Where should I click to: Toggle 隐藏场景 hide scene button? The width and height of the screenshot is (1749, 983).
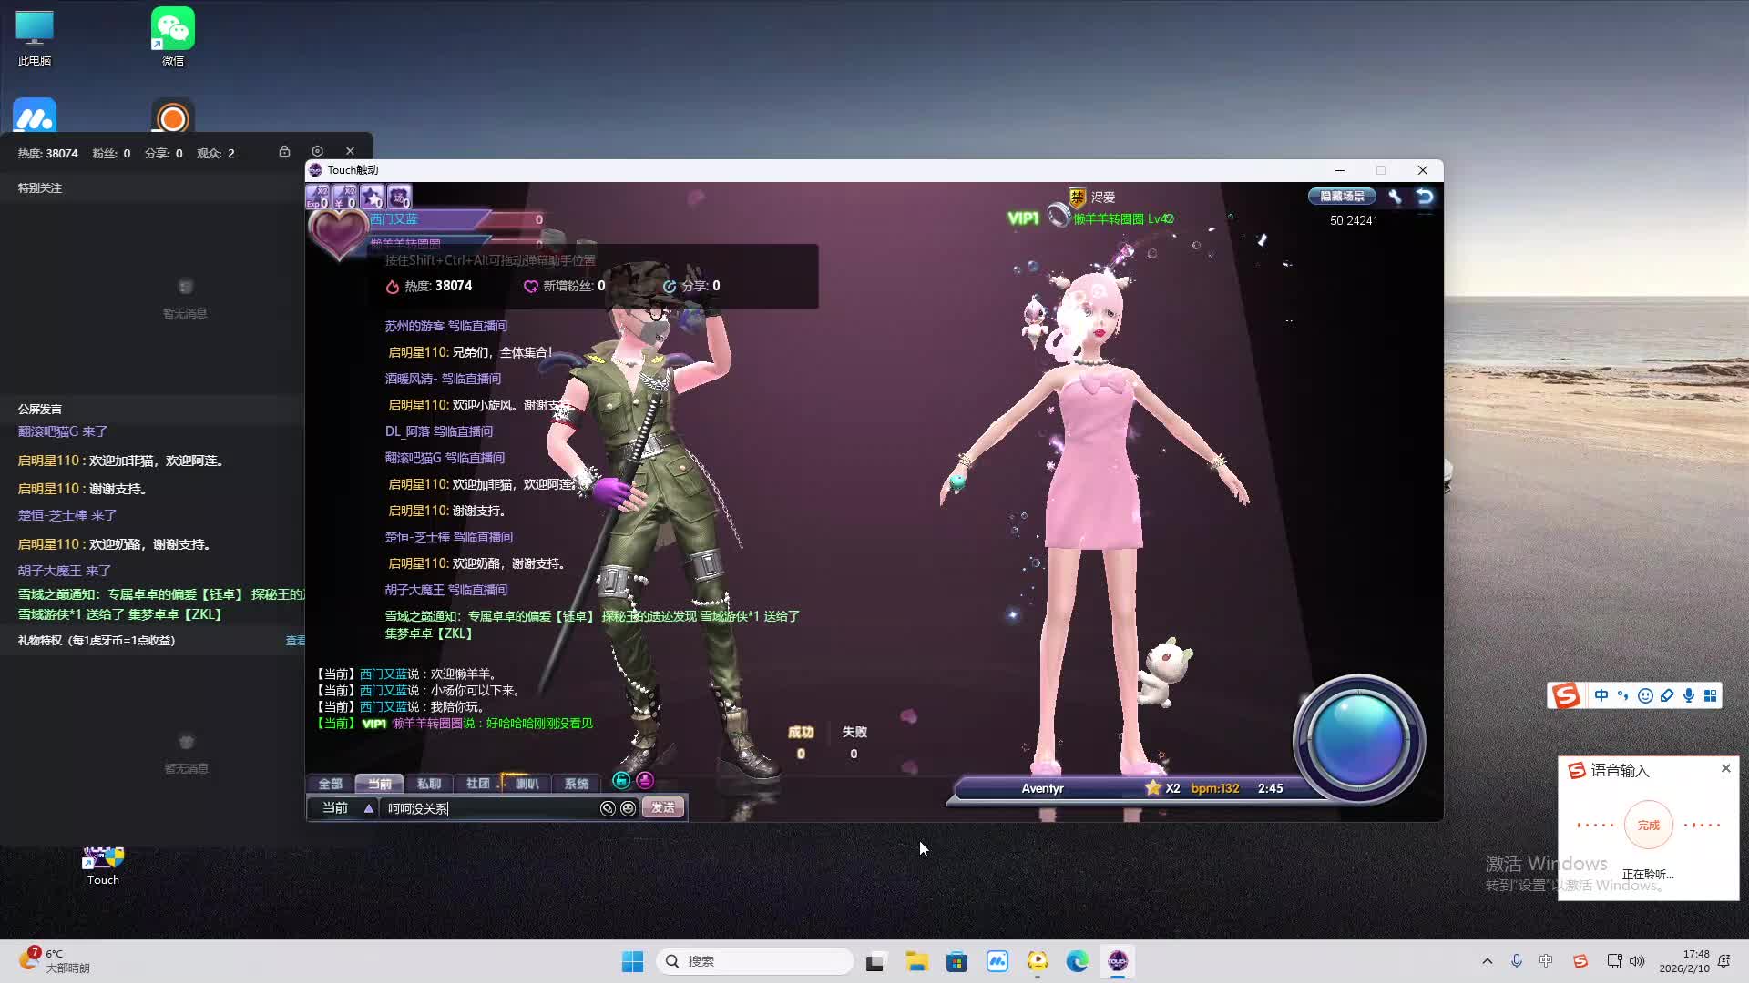[x=1342, y=197]
